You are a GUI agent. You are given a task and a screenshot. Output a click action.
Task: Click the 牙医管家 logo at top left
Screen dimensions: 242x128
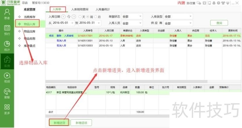click(x=10, y=3)
